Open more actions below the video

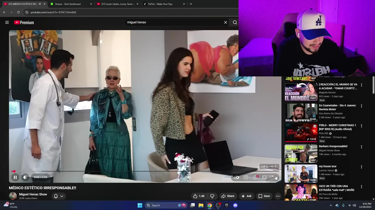[278, 196]
